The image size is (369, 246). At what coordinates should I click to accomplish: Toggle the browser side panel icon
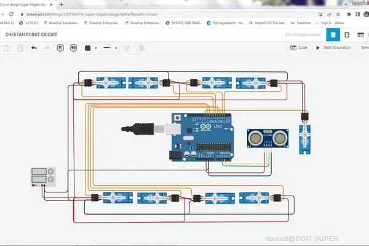point(358,14)
